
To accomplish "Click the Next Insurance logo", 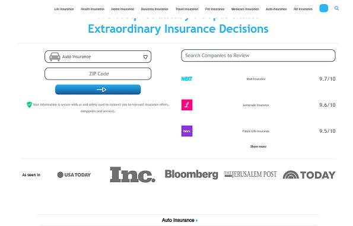I will (187, 79).
